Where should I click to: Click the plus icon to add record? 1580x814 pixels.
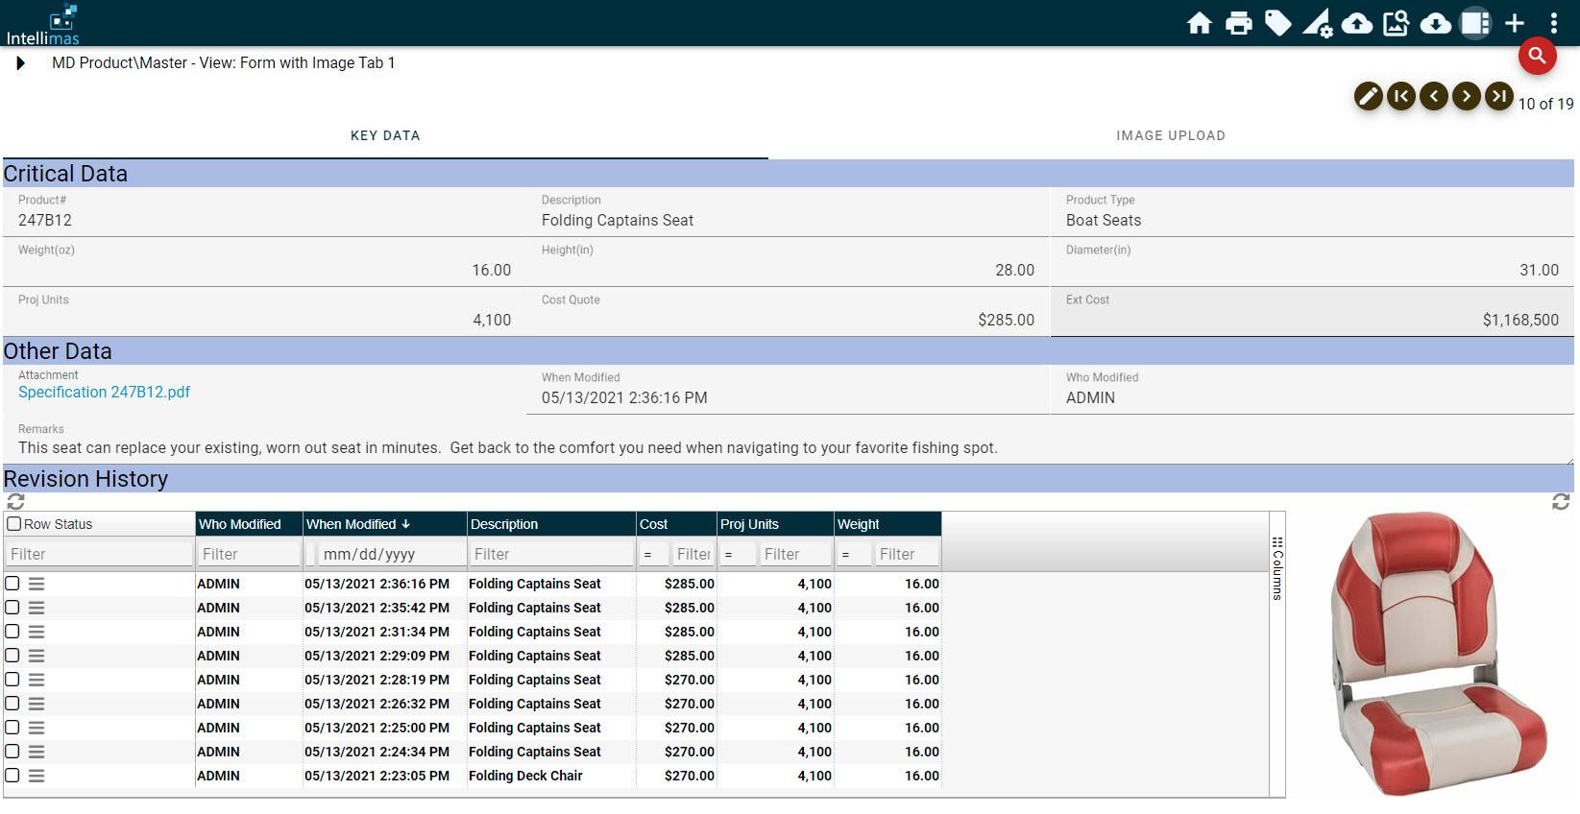[x=1515, y=23]
